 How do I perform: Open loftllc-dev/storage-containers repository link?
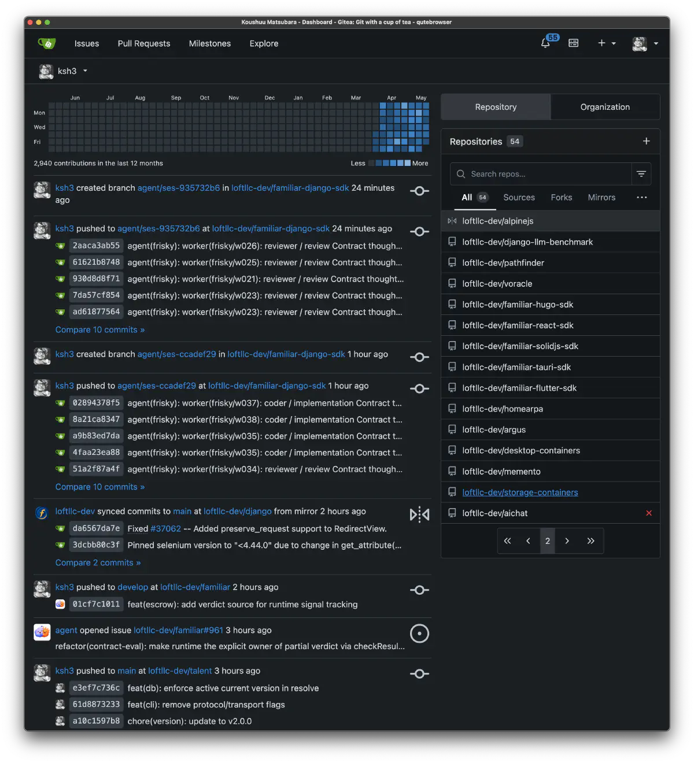[520, 492]
